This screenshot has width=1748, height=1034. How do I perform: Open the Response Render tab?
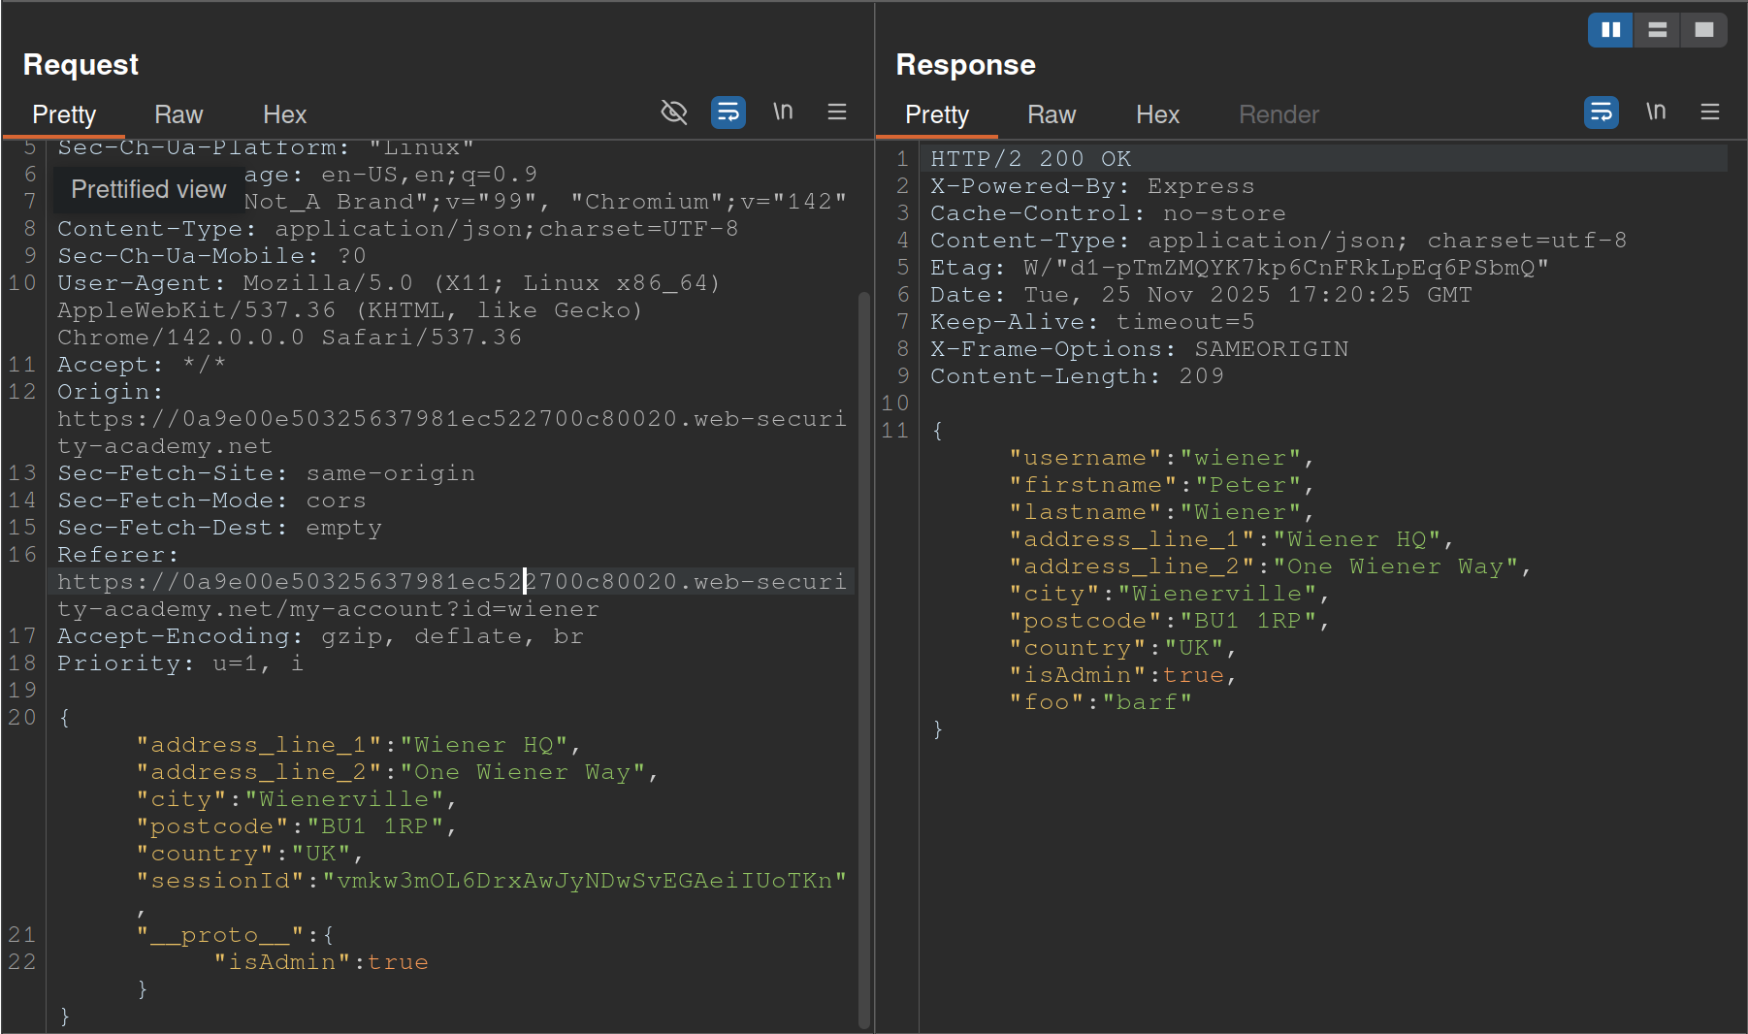coord(1279,114)
